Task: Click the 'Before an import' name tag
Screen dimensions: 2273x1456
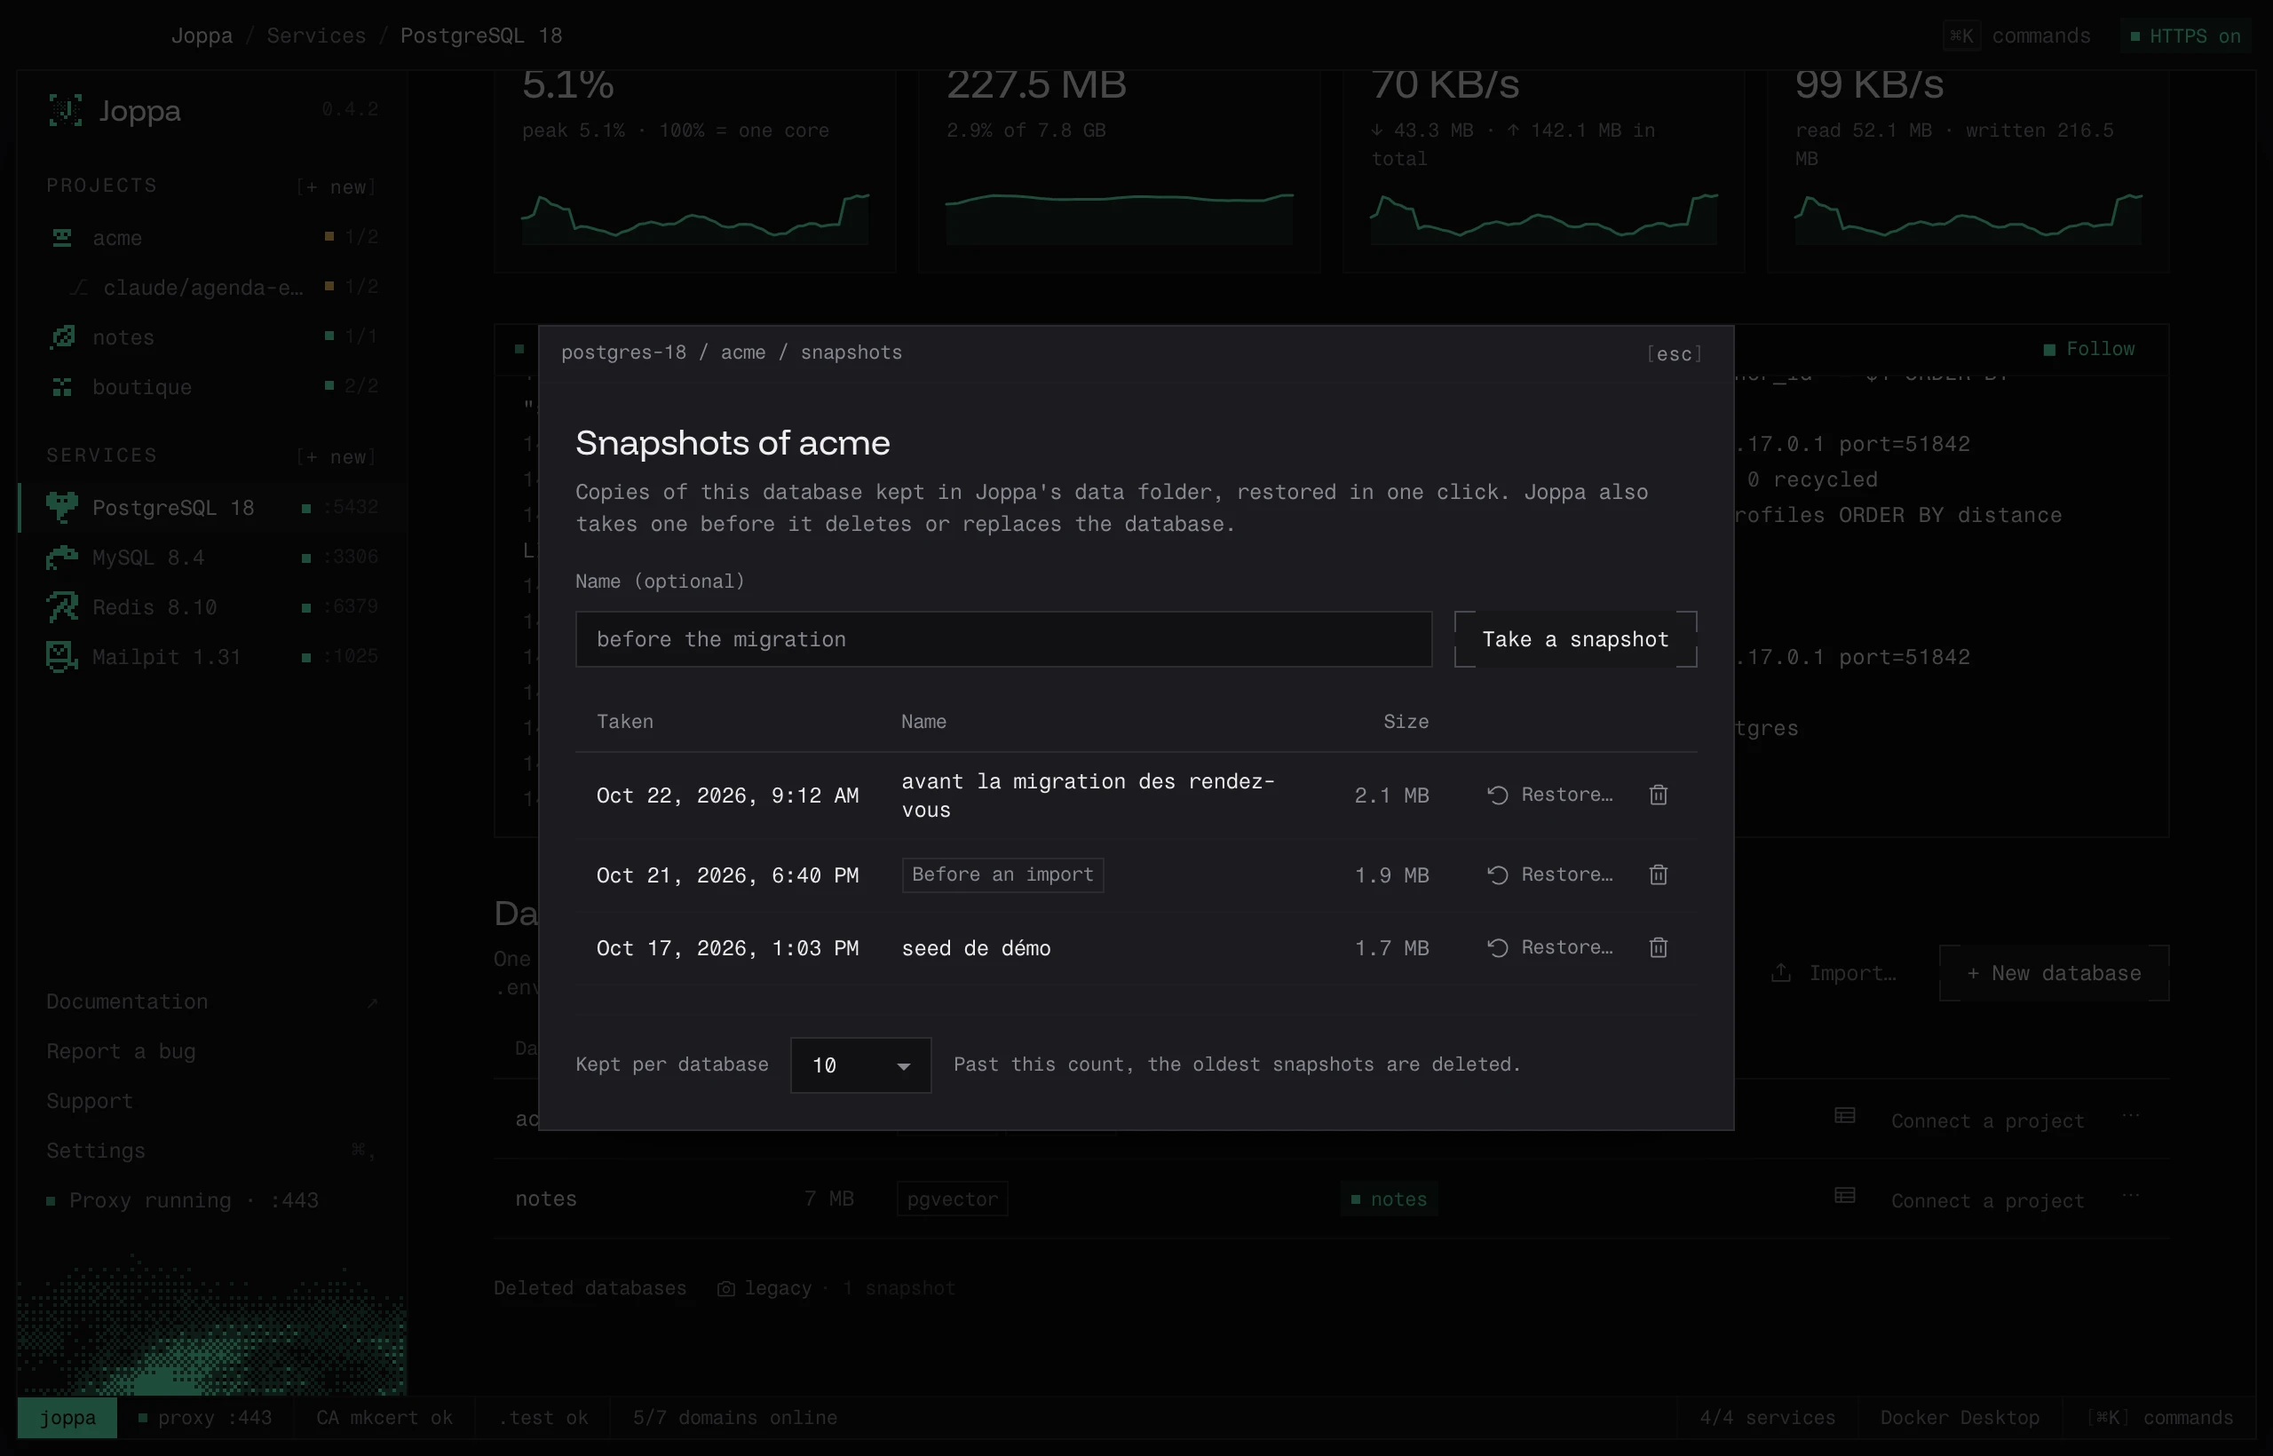Action: point(1002,874)
